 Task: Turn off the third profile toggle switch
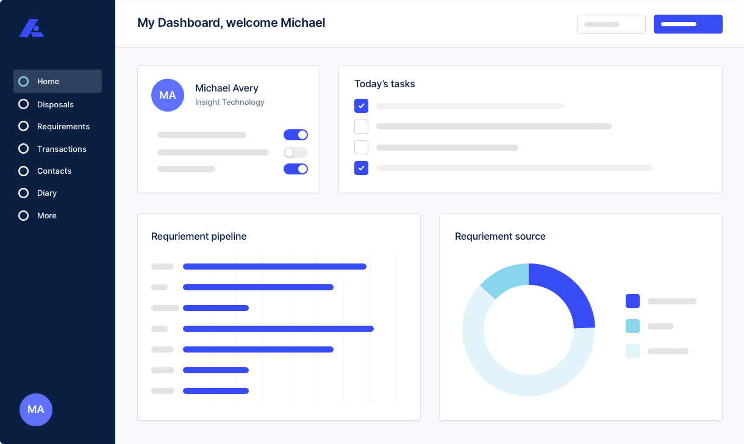(x=296, y=169)
